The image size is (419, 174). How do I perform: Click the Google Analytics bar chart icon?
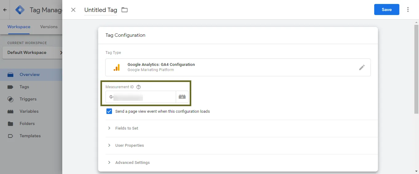(x=117, y=67)
